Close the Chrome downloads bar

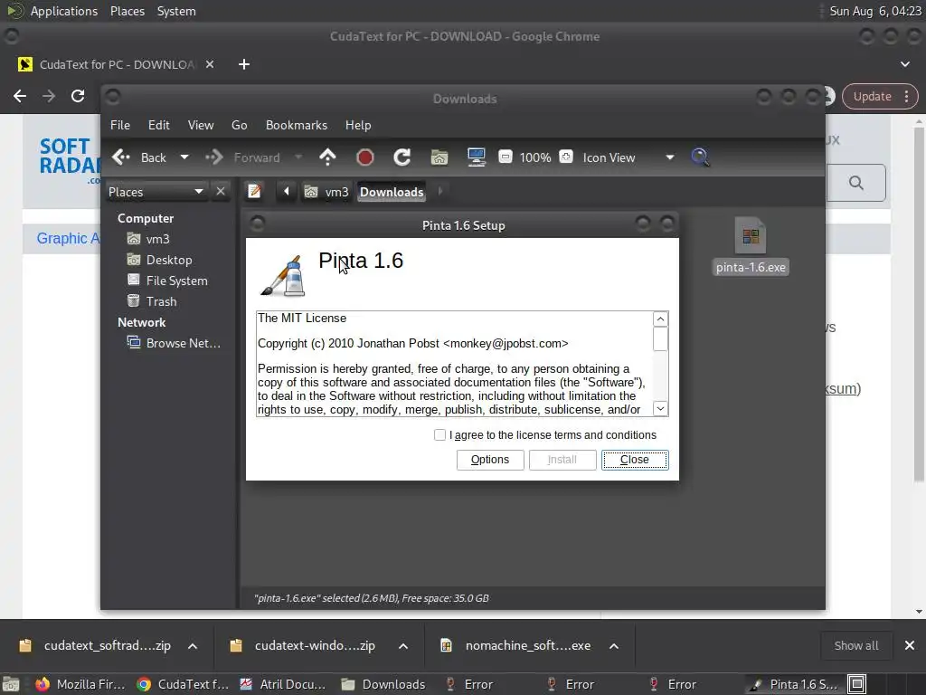click(x=910, y=646)
